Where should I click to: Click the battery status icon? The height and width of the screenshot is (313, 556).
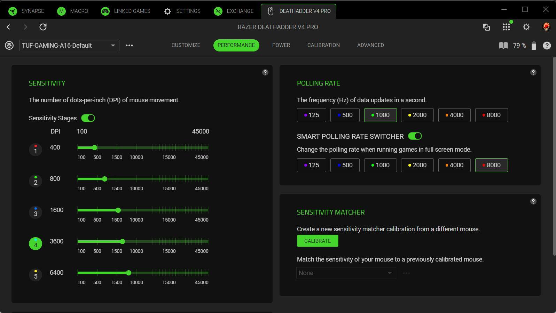click(533, 46)
